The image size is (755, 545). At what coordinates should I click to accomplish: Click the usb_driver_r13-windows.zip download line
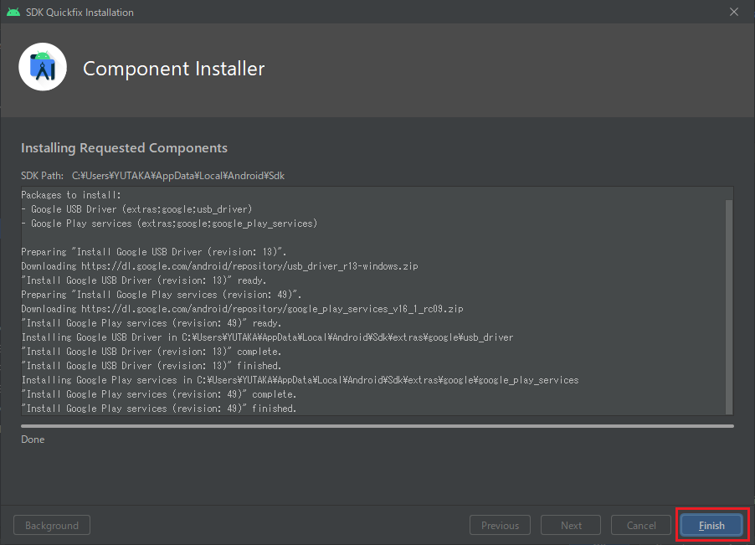pos(219,266)
